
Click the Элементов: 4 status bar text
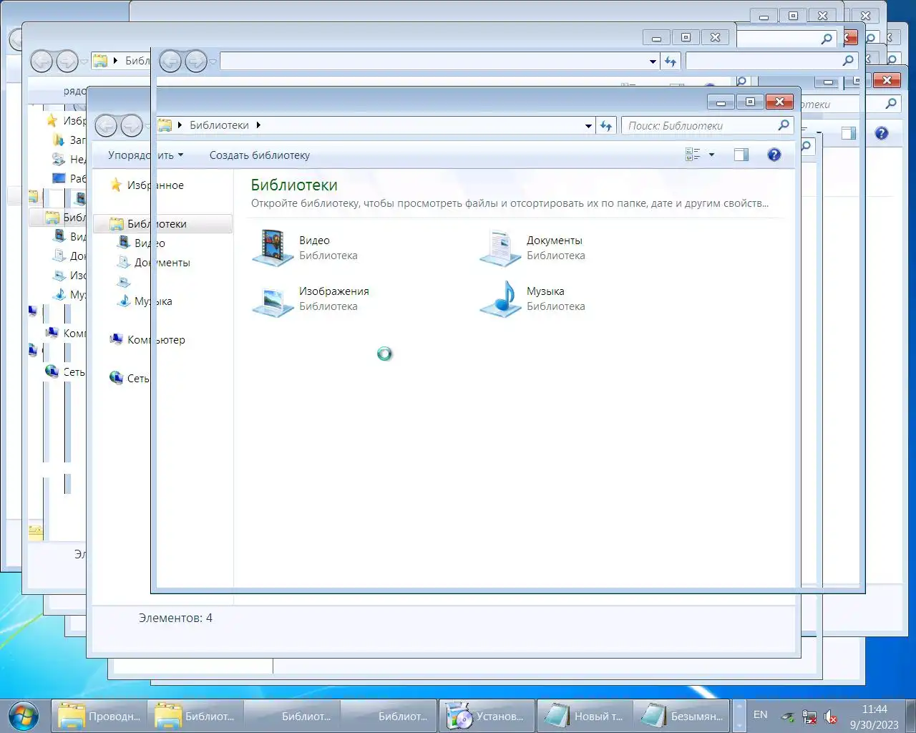coord(175,618)
